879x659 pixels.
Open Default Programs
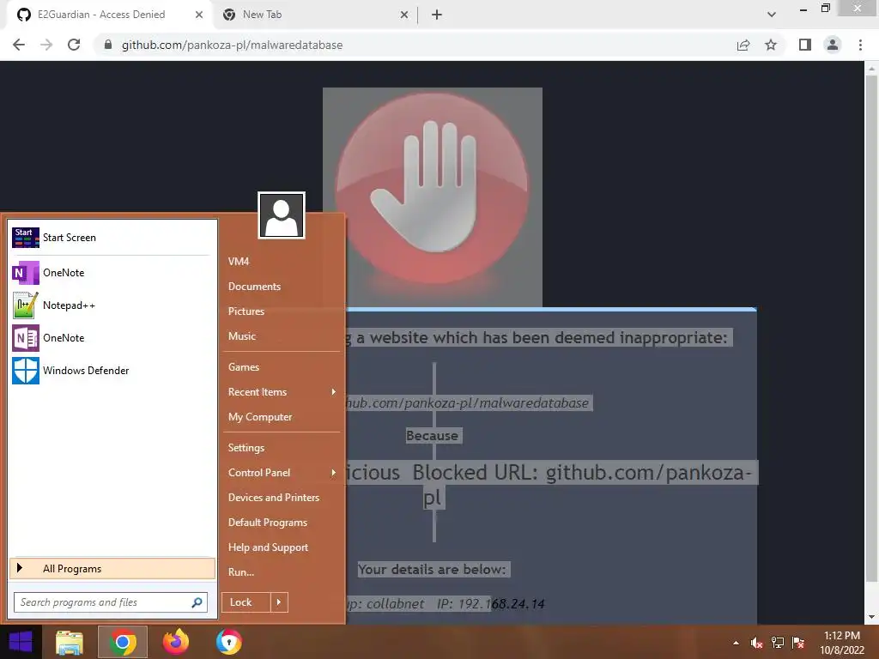(x=268, y=523)
